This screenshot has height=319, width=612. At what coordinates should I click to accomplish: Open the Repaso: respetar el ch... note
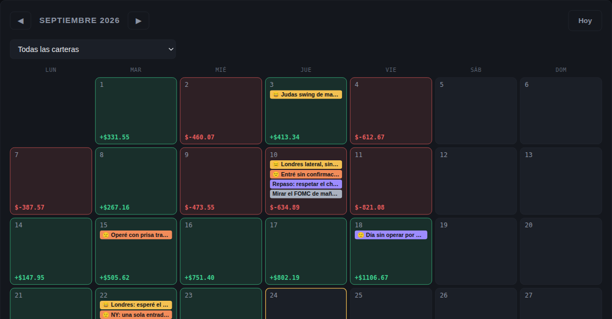(x=306, y=184)
